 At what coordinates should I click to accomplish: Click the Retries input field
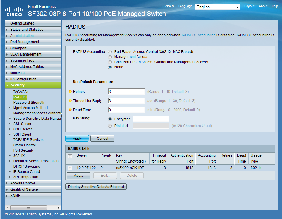(126, 92)
